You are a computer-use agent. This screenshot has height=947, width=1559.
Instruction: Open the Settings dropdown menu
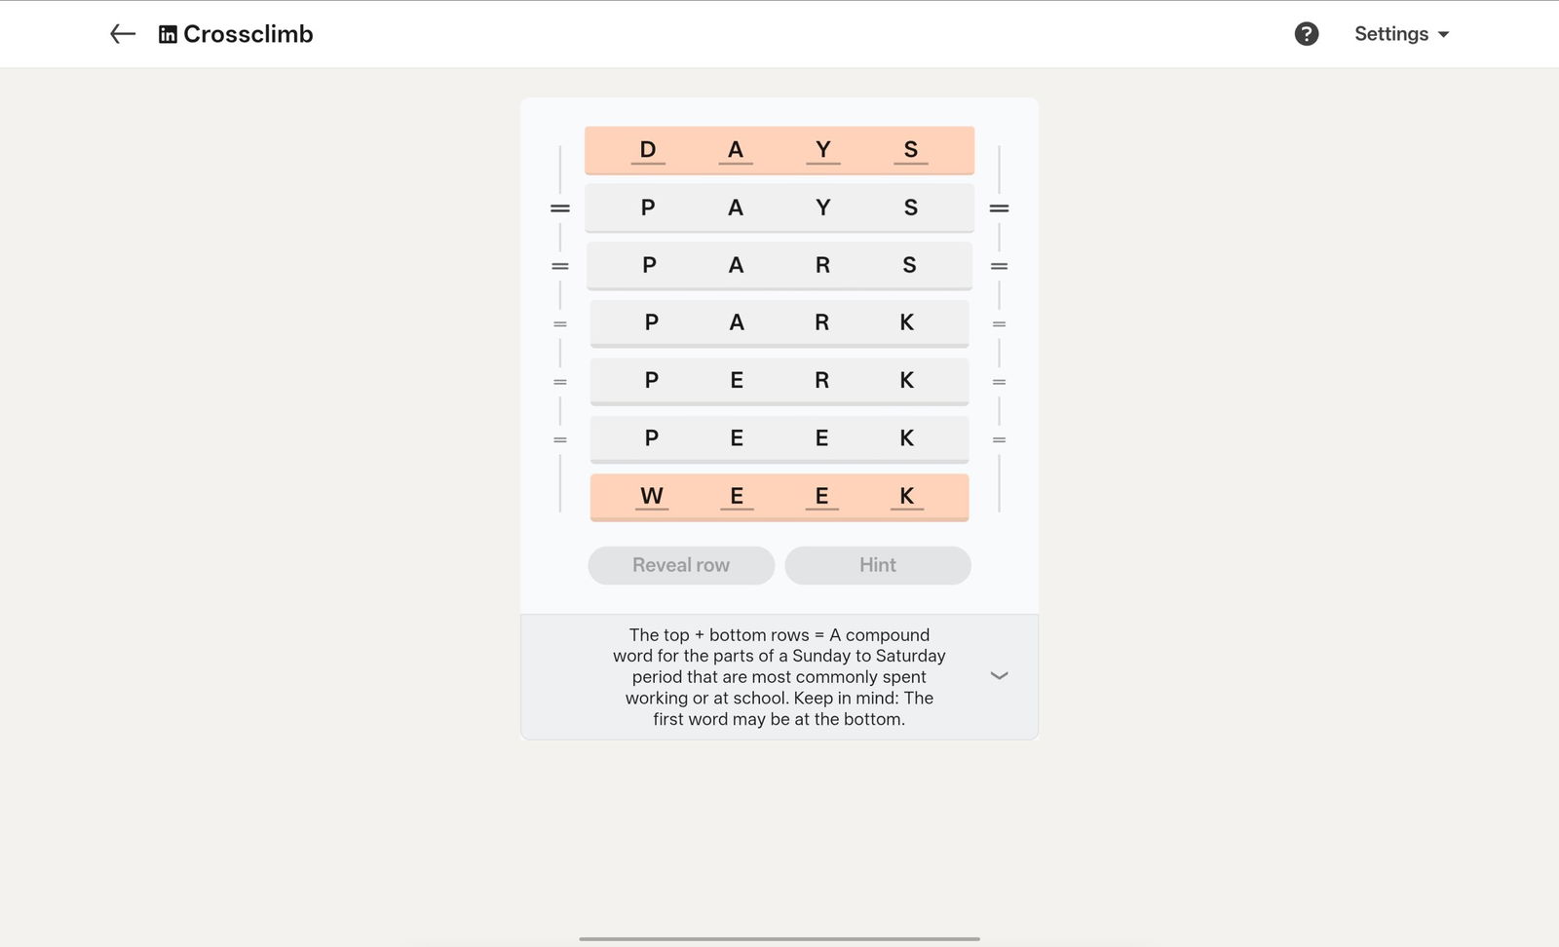(x=1401, y=34)
